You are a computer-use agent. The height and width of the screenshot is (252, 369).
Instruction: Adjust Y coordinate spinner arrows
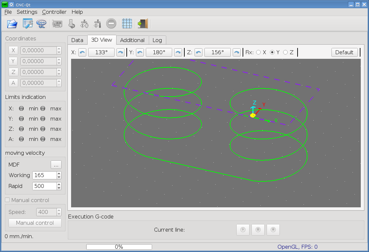tap(59, 61)
